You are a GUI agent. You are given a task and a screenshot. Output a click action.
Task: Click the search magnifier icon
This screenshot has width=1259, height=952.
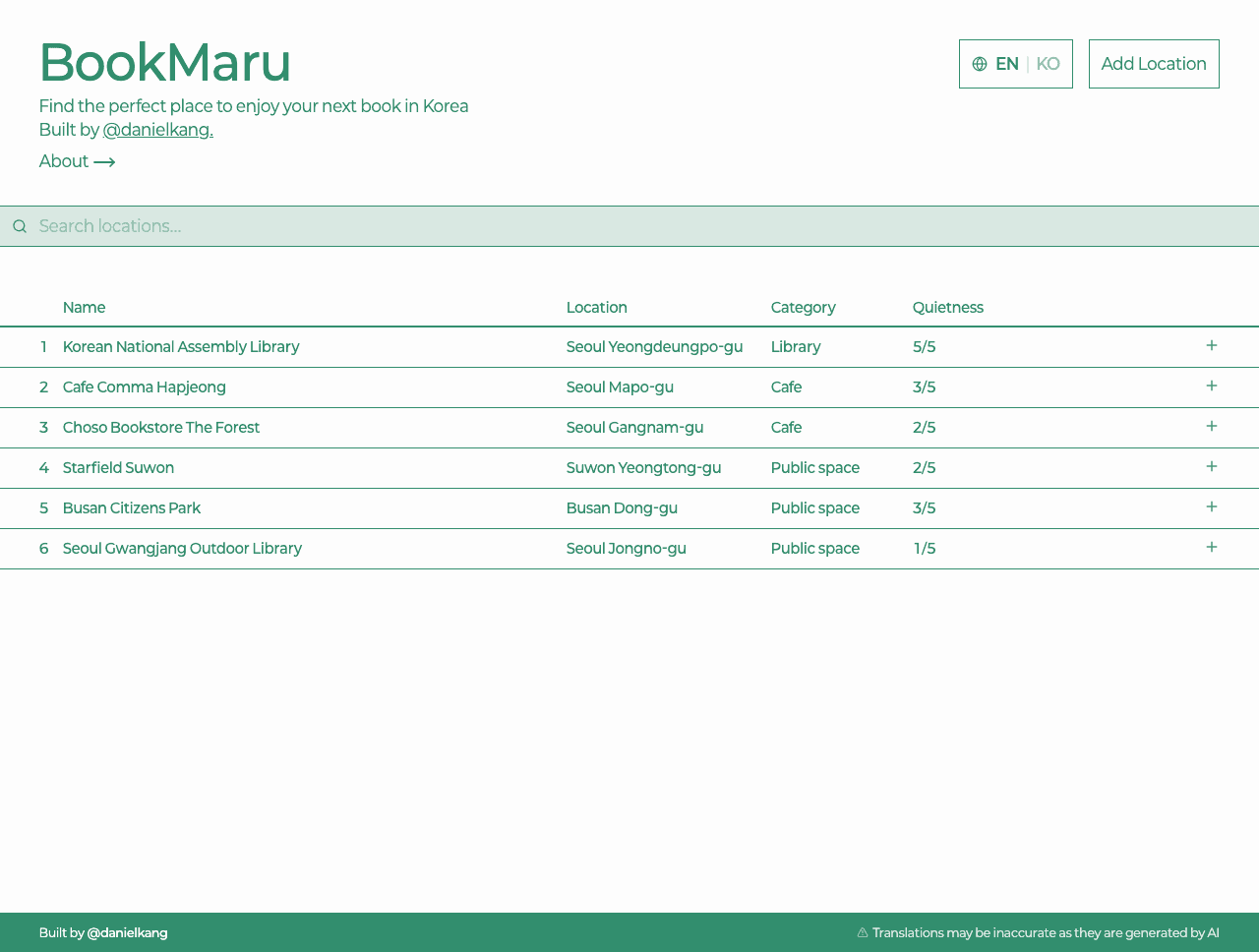pyautogui.click(x=20, y=226)
